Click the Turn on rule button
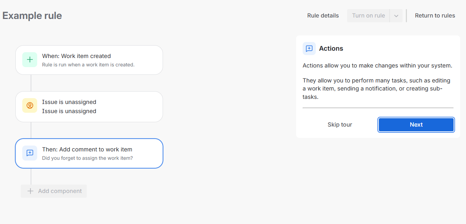 click(368, 15)
